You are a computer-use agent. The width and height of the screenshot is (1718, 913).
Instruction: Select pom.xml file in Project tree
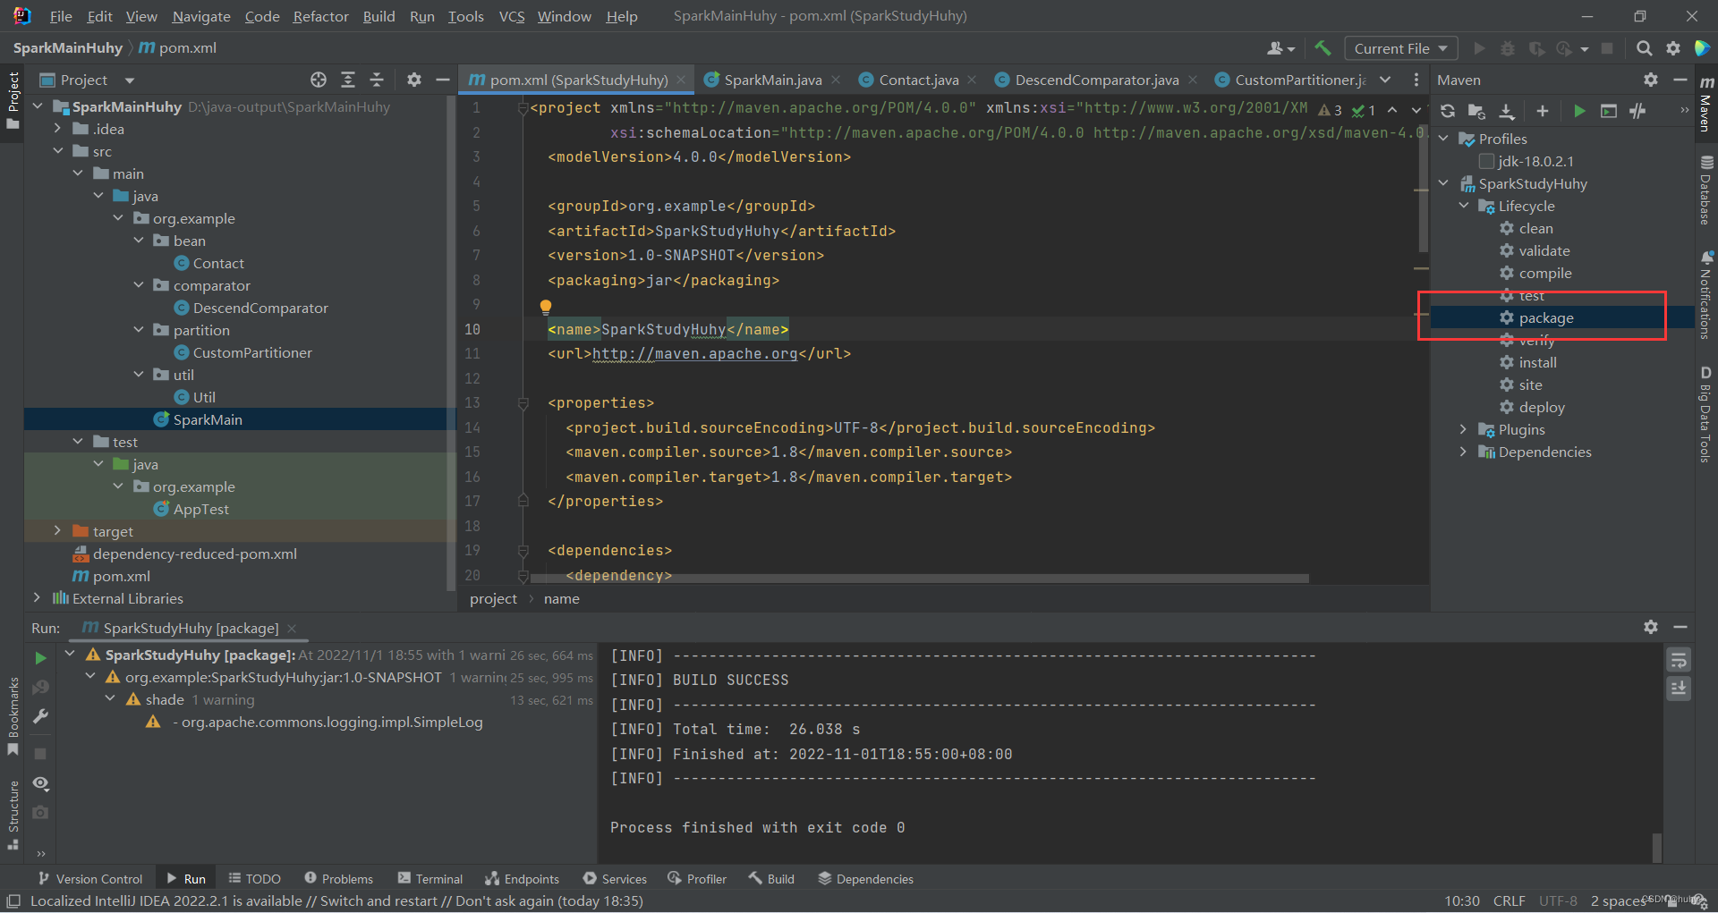[x=122, y=576]
